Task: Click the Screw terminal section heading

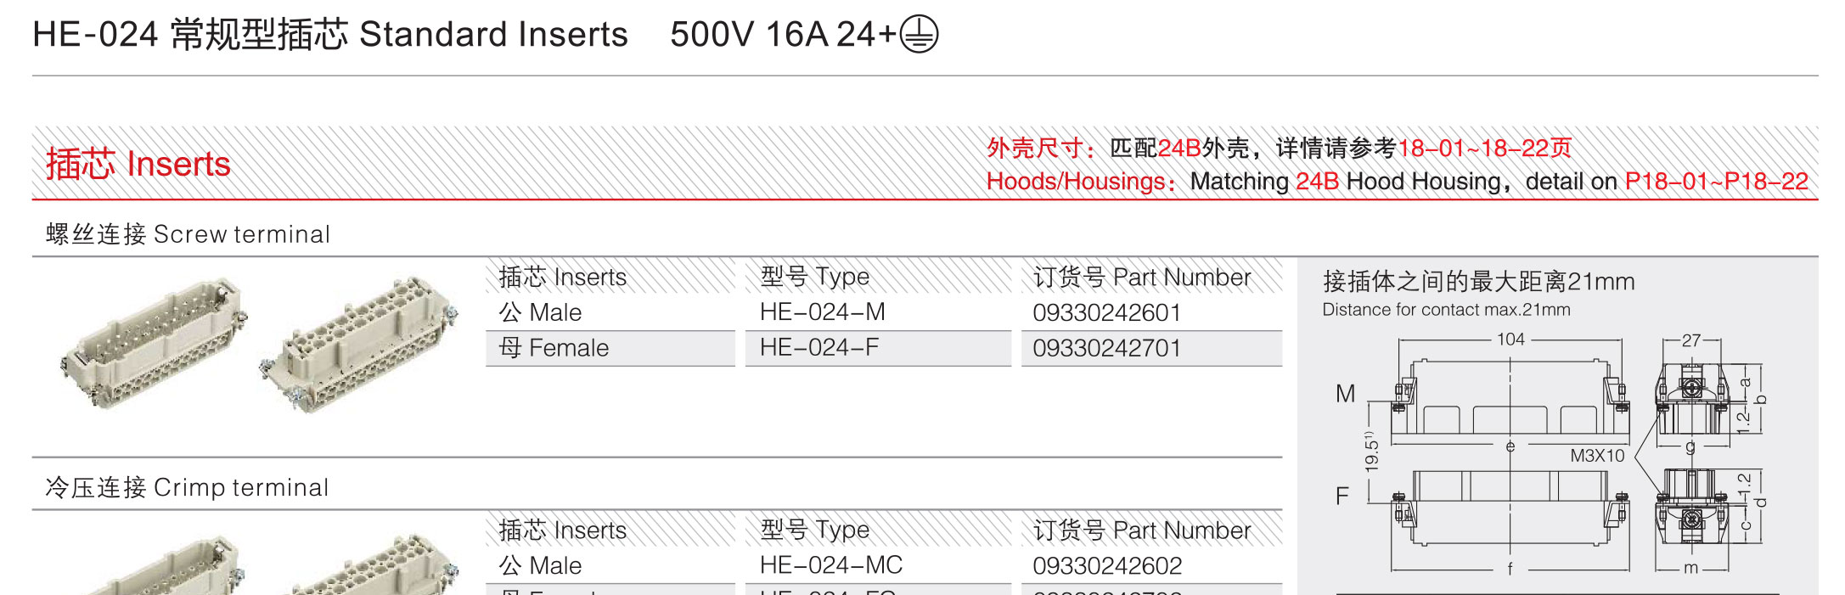Action: (188, 234)
